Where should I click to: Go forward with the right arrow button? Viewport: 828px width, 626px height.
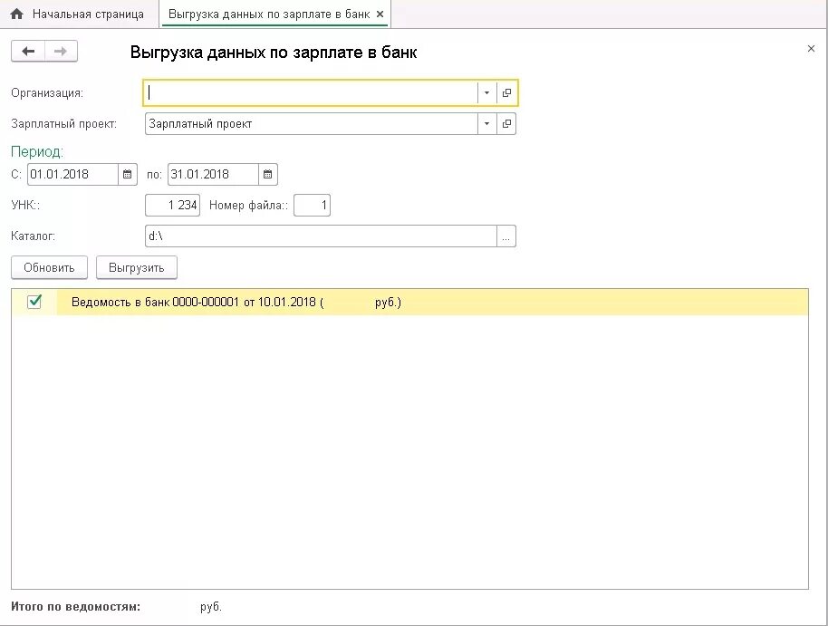pos(62,52)
